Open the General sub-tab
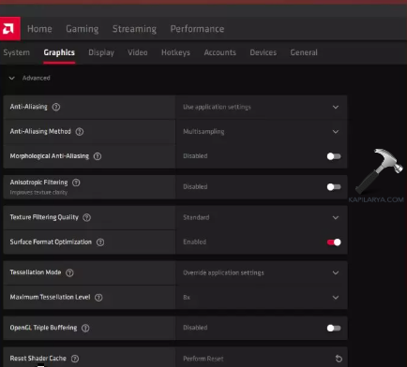This screenshot has width=407, height=367. click(x=304, y=52)
